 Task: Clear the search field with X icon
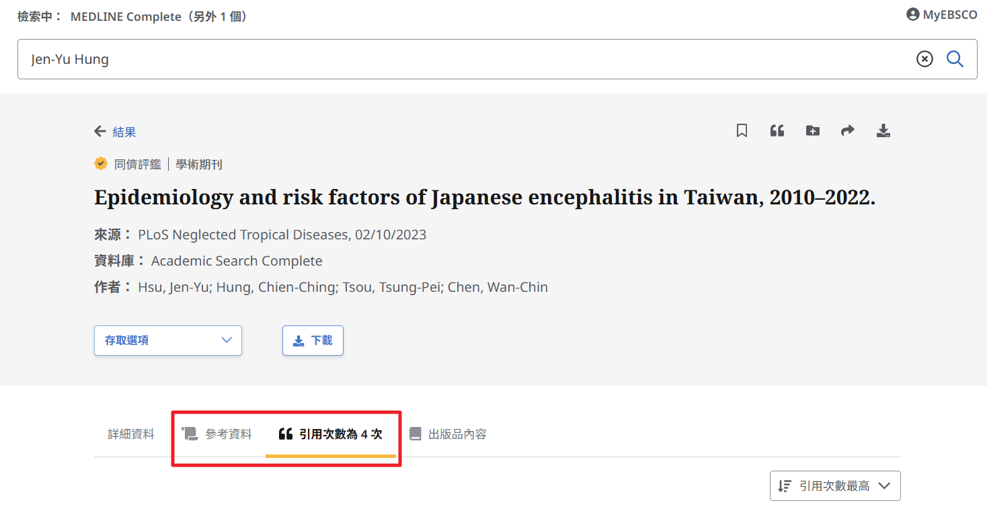pos(924,59)
